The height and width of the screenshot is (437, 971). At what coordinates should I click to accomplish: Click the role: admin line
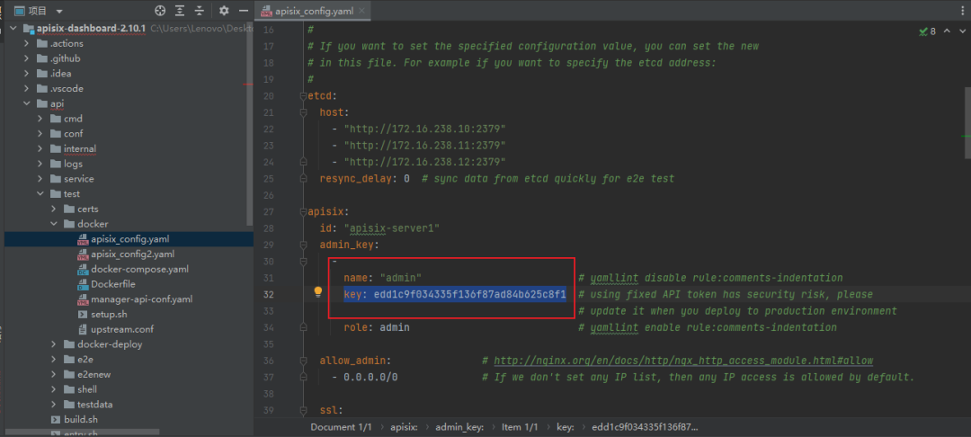[x=377, y=326]
